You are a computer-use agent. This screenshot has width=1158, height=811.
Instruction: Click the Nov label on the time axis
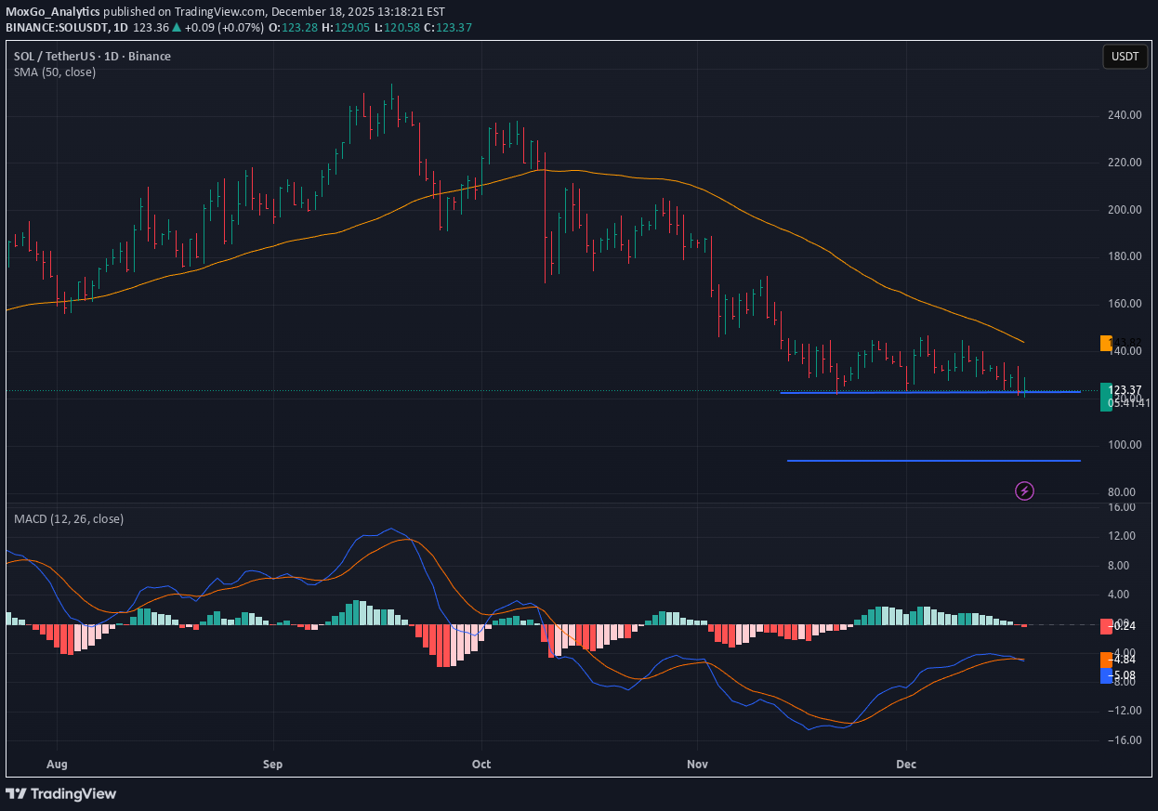coord(697,765)
